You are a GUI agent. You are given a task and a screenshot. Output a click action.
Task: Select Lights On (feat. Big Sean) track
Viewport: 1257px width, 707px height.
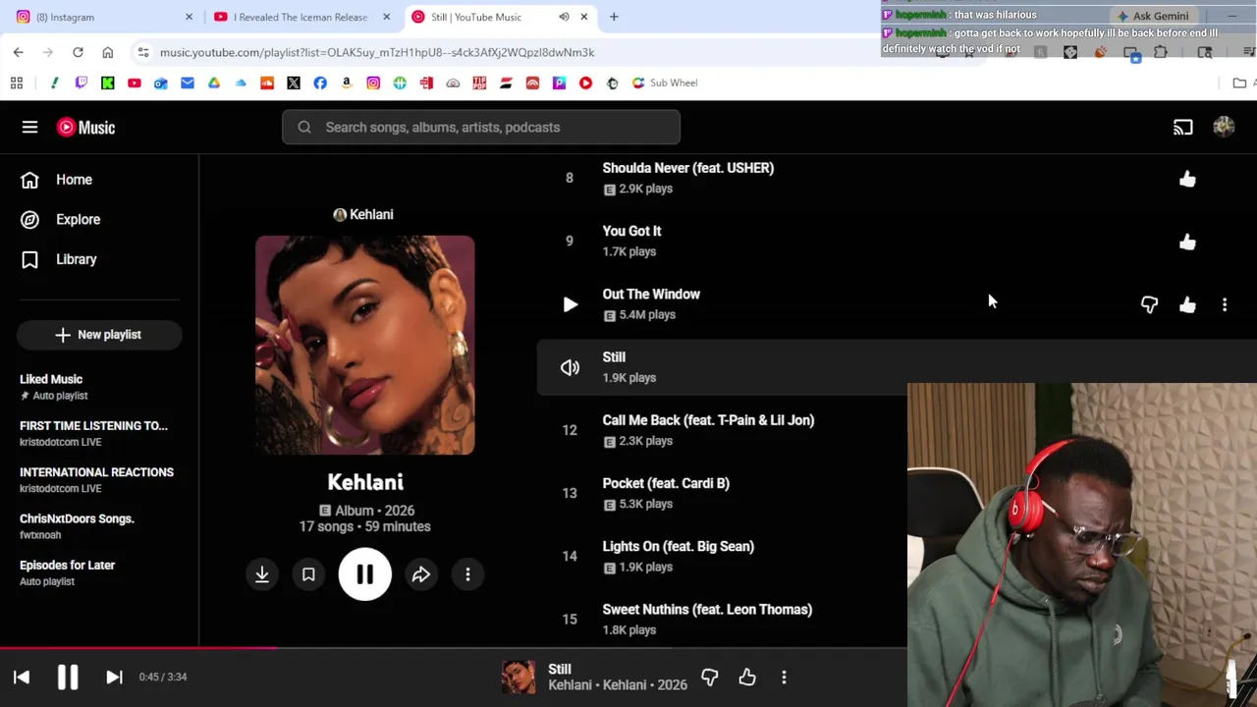[x=678, y=546]
